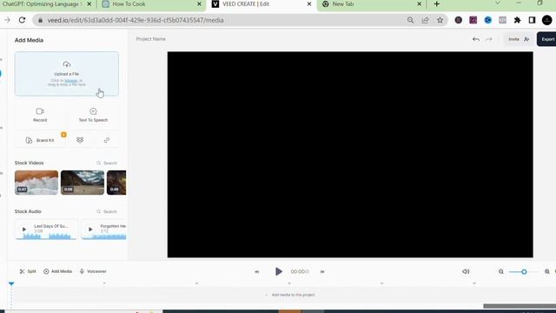Click the undo arrow
The width and height of the screenshot is (556, 313).
pos(476,39)
